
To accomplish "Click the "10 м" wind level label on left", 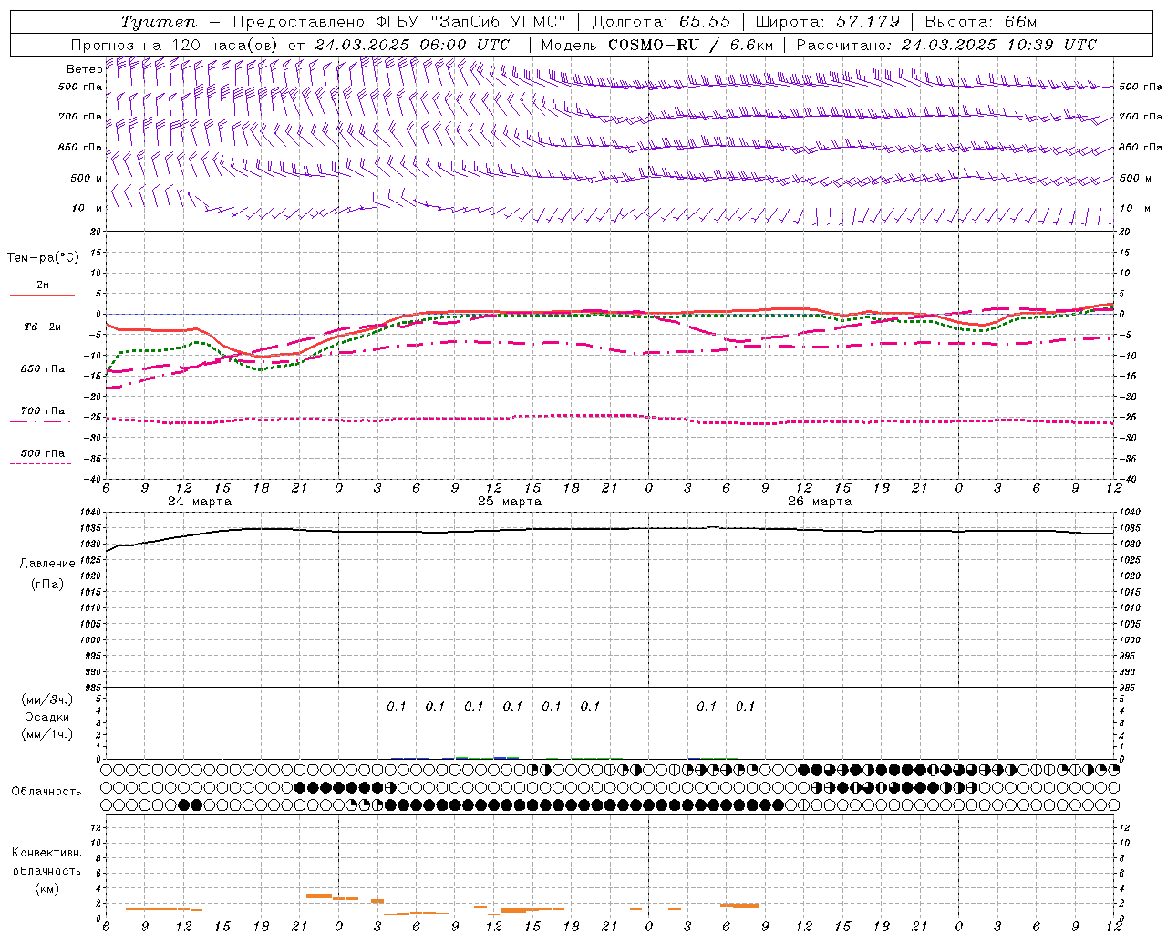I will click(x=87, y=208).
